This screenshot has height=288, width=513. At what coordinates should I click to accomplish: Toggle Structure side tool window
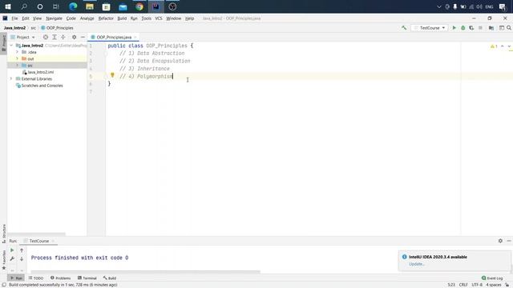3,234
